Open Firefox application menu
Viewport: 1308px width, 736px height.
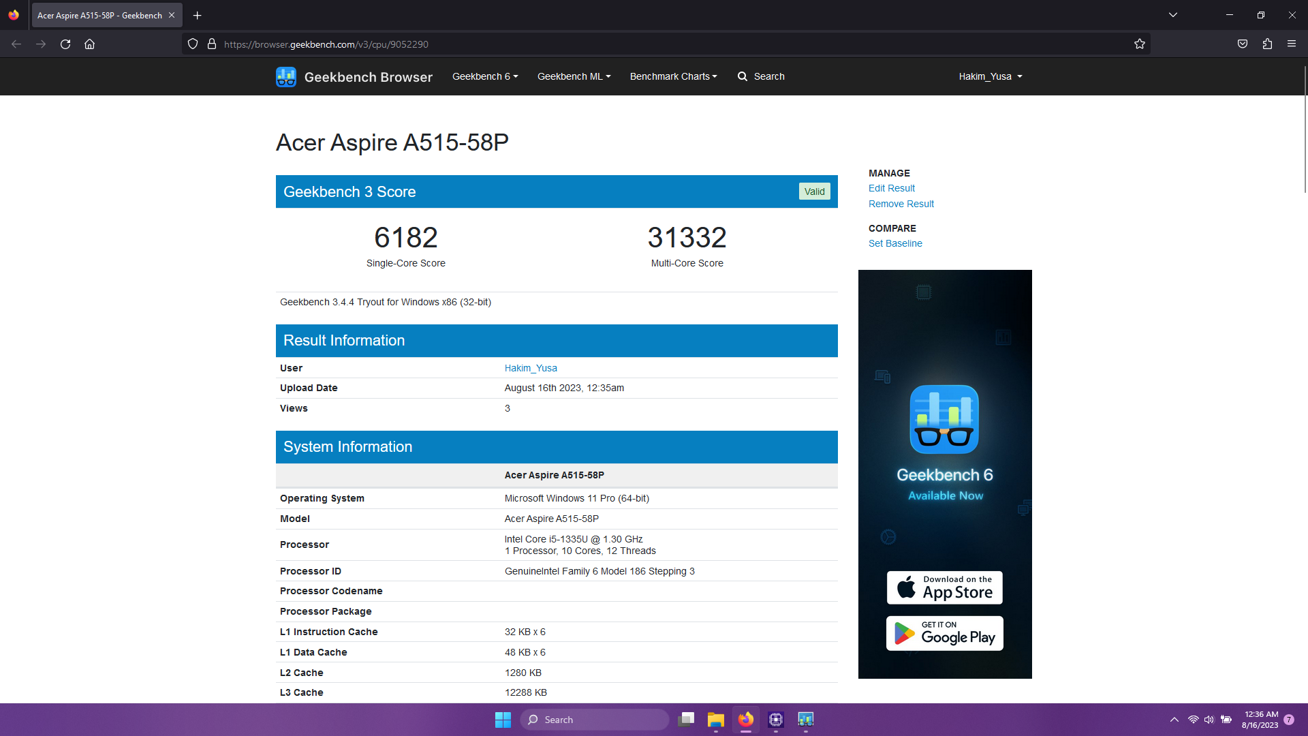point(1292,44)
